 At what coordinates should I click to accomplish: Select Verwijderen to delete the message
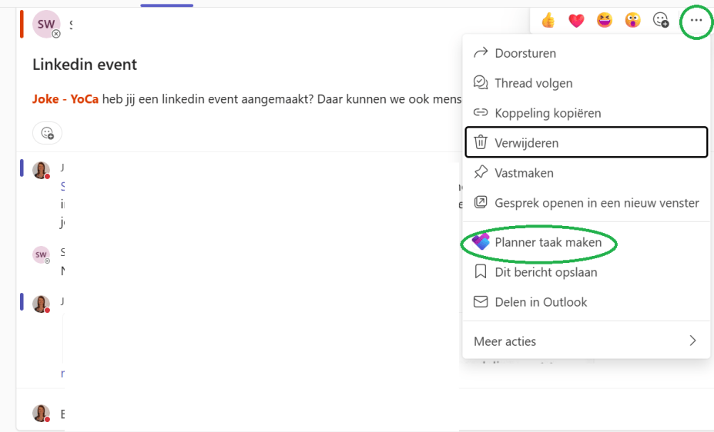tap(586, 143)
